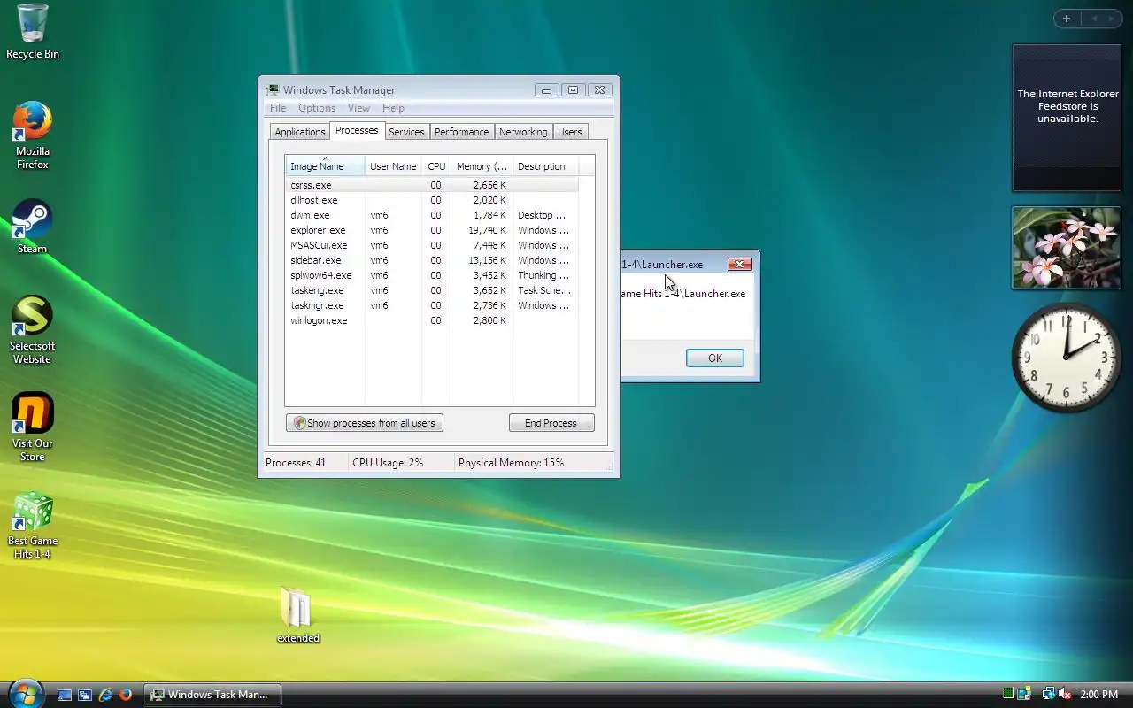Viewport: 1133px width, 708px height.
Task: Click the Task Manager CPU meter tray icon
Action: [1008, 695]
